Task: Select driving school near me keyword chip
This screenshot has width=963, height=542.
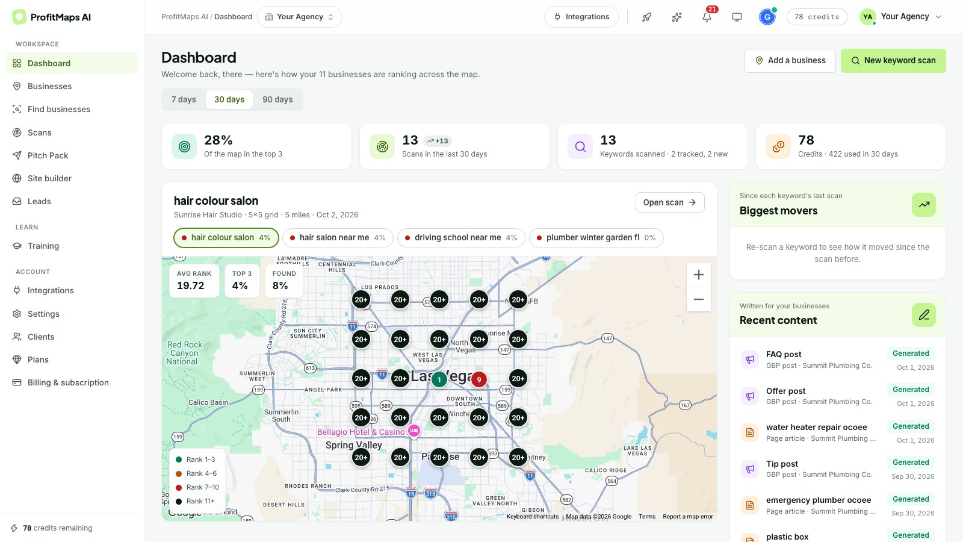Action: [x=461, y=238]
